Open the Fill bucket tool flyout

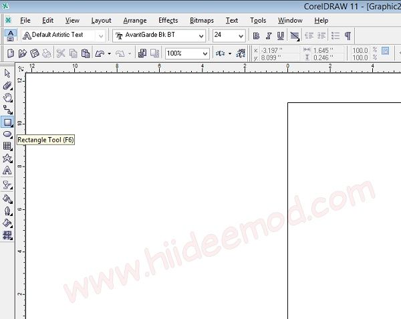point(7,223)
